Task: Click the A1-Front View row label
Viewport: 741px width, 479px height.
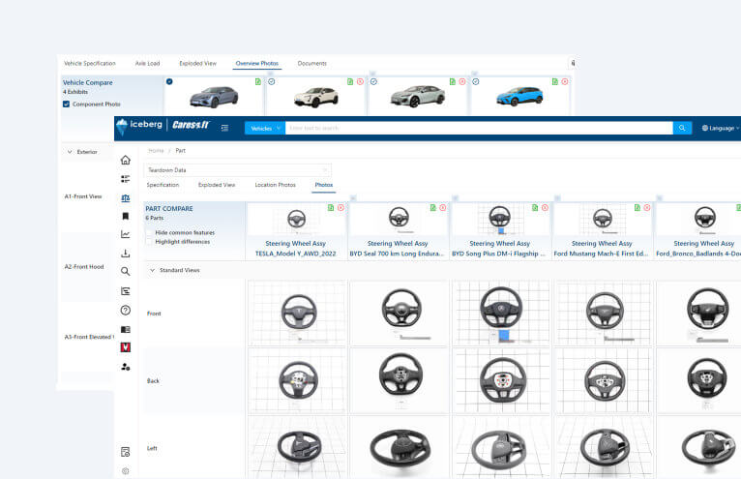Action: (83, 196)
